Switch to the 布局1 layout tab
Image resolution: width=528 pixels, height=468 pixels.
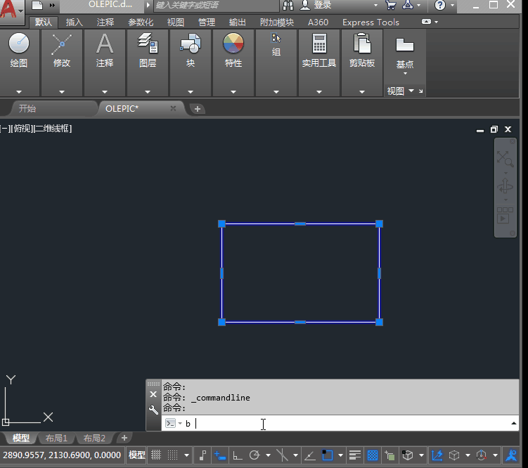point(56,438)
